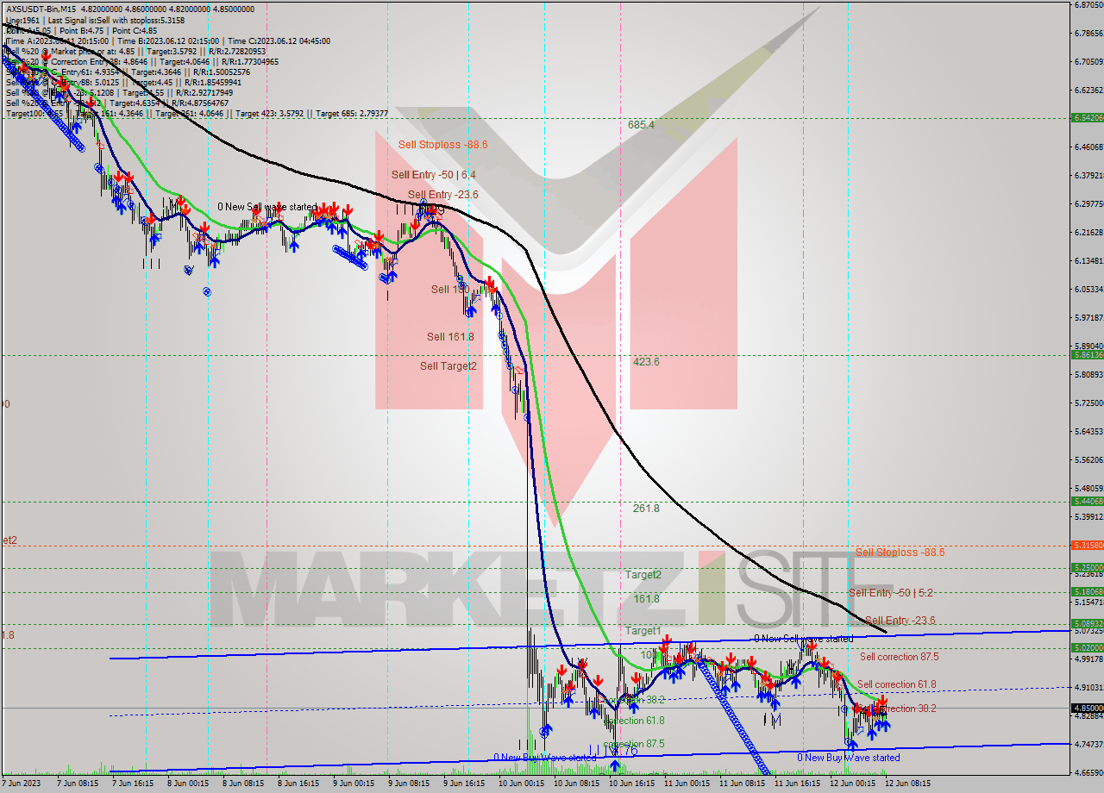Image resolution: width=1104 pixels, height=793 pixels.
Task: Click the green '261.8' level label
Action: point(646,509)
